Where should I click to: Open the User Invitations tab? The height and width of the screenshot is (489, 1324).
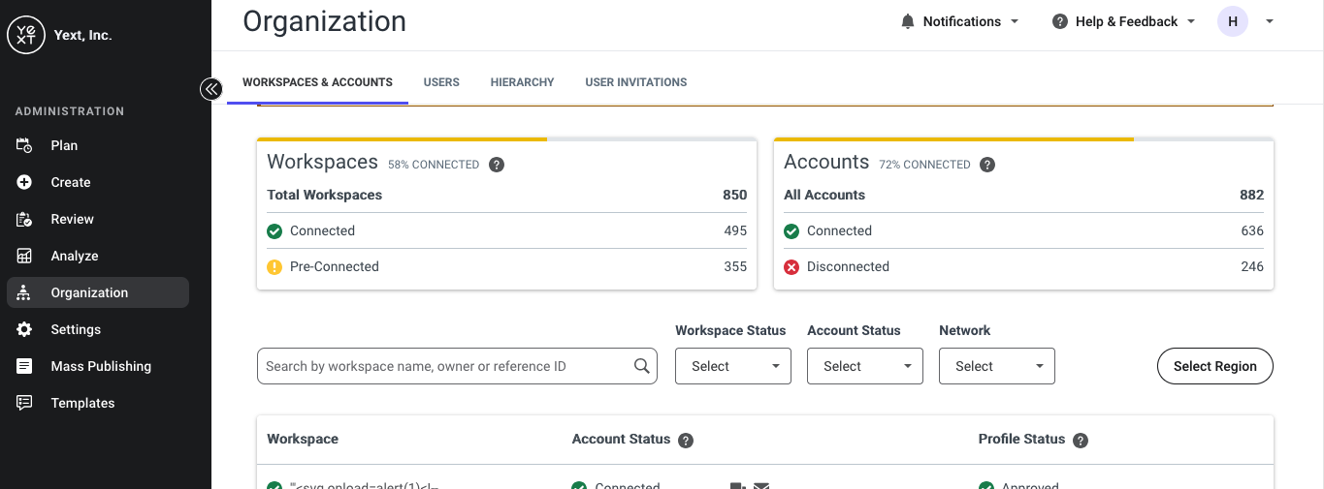636,82
